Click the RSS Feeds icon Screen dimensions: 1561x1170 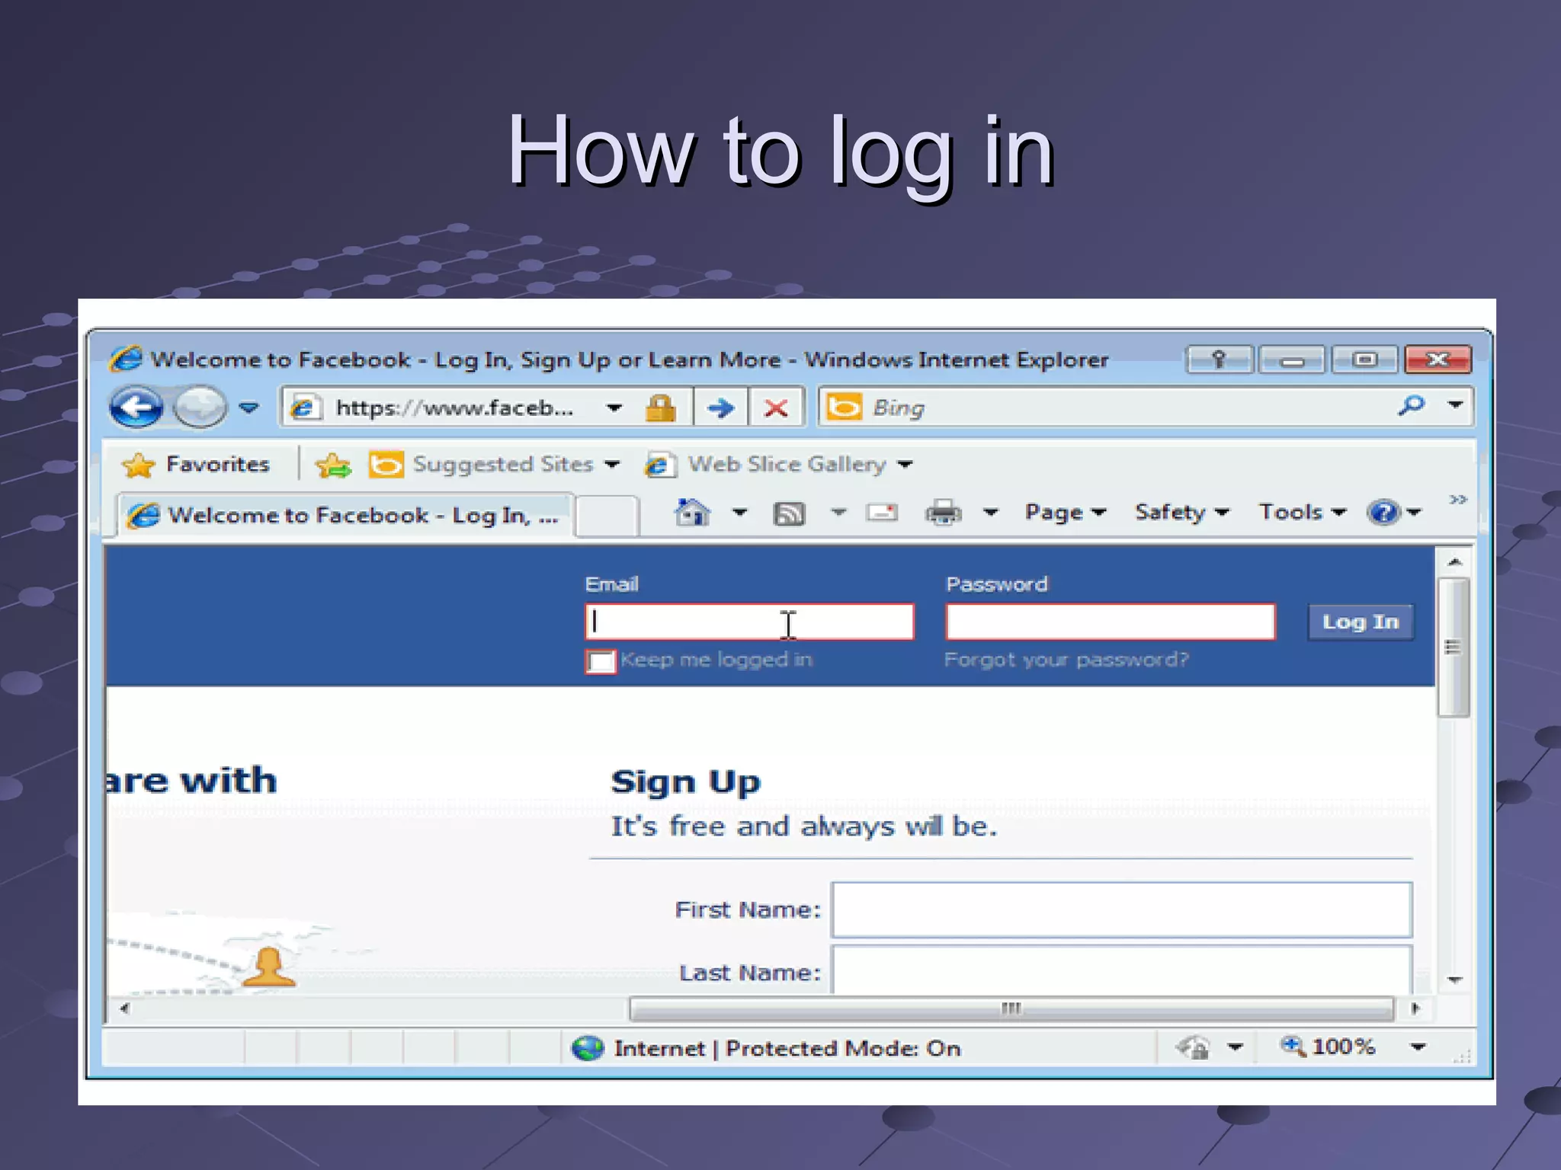point(789,513)
